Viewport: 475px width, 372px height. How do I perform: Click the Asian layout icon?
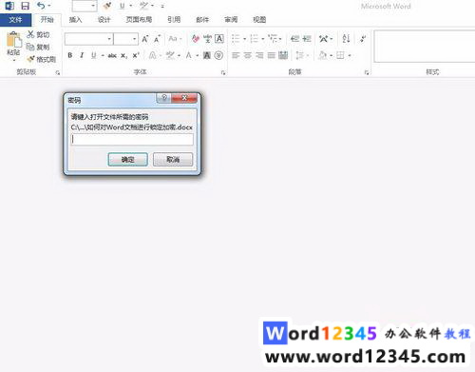(323, 39)
